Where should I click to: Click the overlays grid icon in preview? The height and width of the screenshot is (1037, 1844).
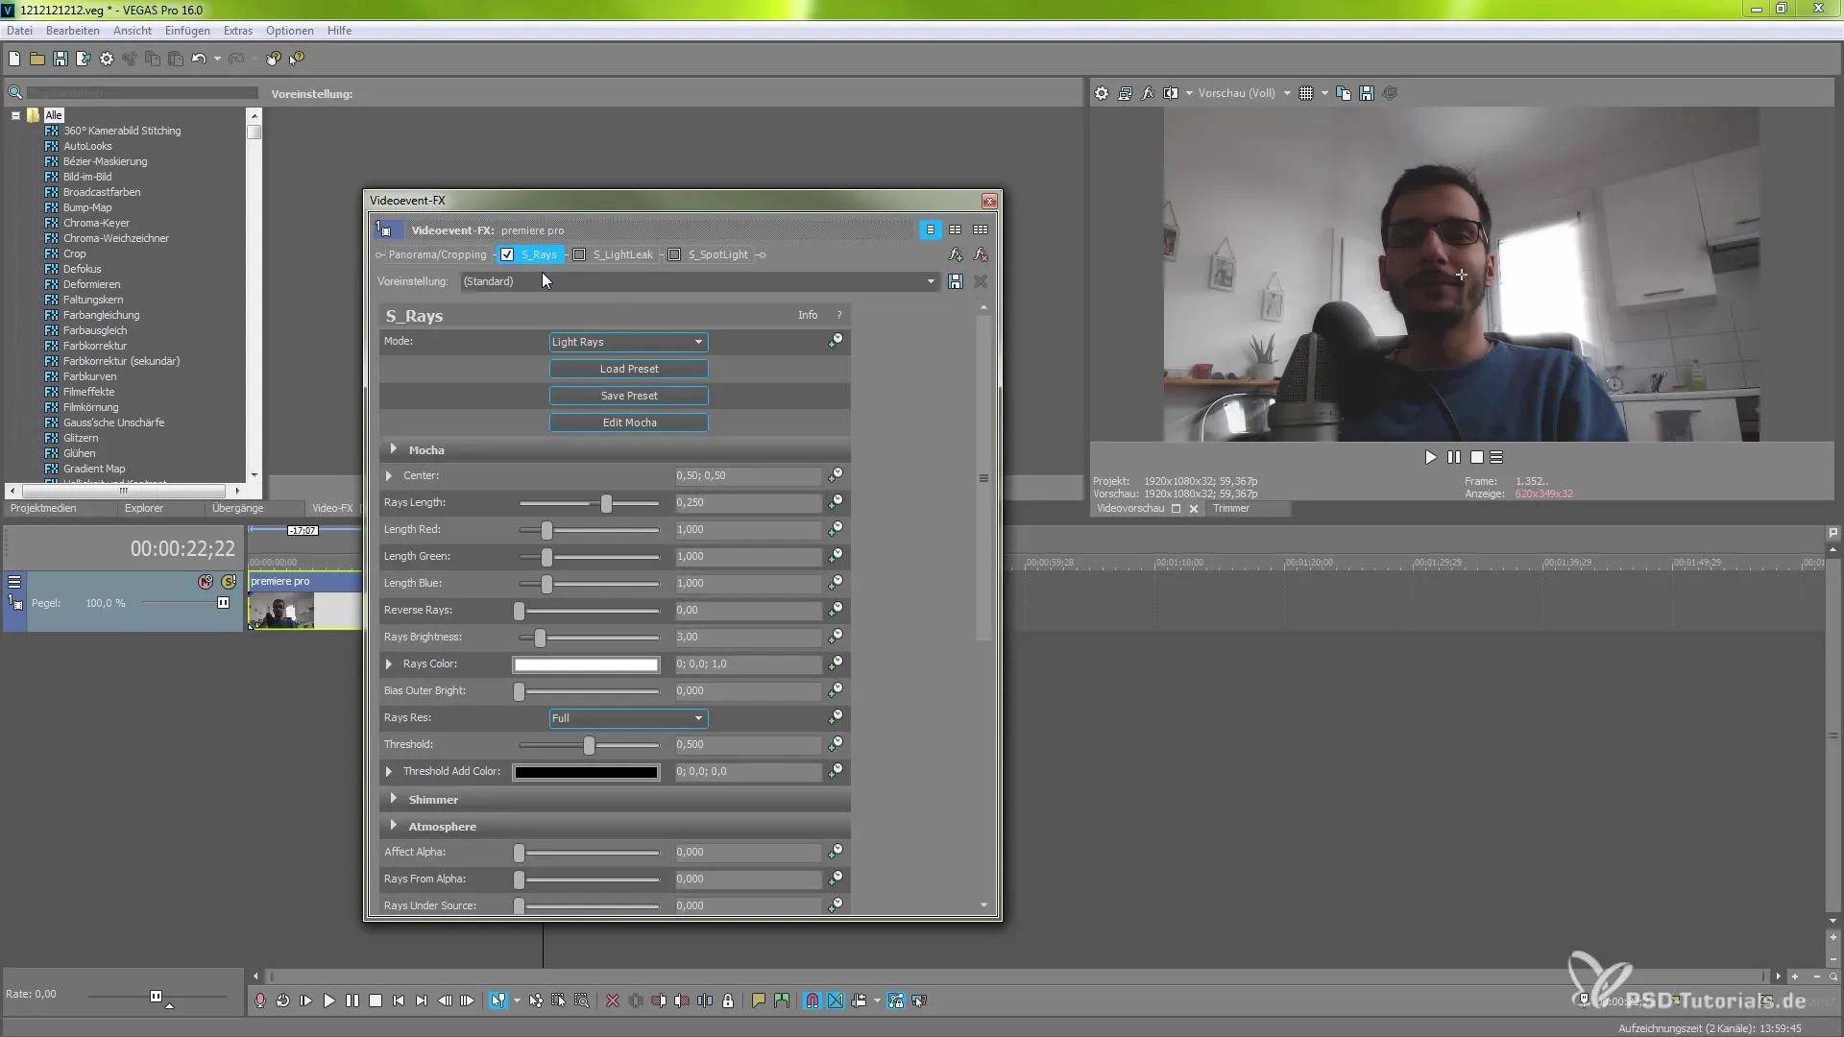coord(1306,93)
